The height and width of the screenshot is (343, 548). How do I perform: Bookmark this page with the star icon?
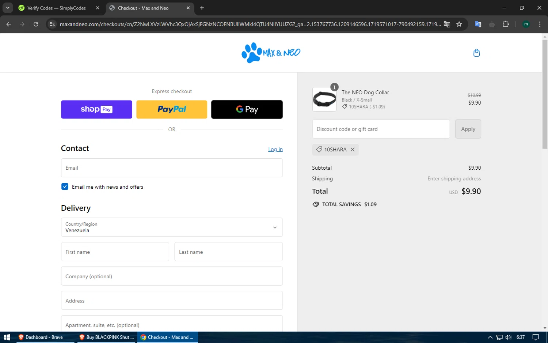coord(459,24)
